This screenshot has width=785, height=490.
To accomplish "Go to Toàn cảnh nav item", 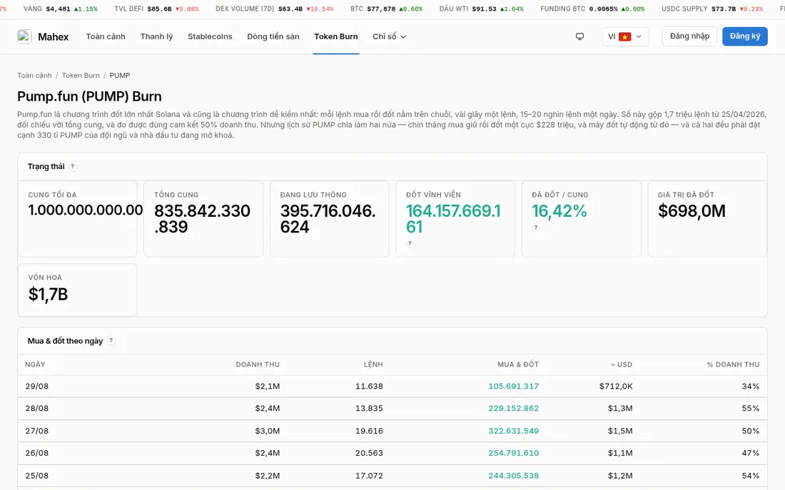I will click(106, 36).
